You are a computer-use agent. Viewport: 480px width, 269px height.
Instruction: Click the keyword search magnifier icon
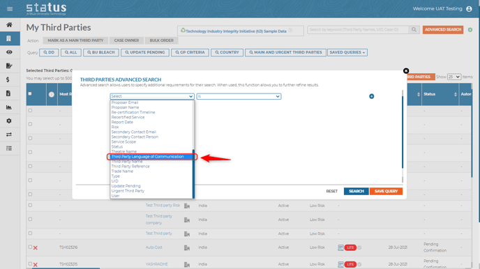tap(414, 30)
